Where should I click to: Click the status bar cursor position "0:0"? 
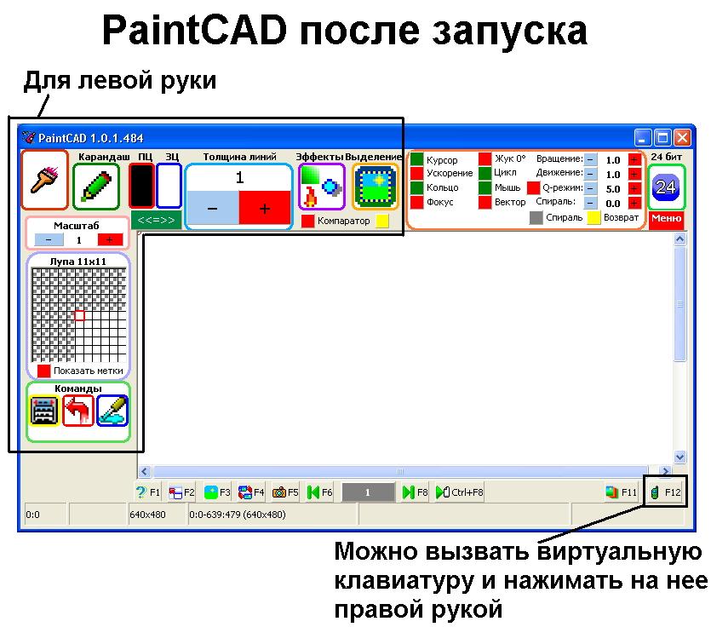[x=32, y=515]
